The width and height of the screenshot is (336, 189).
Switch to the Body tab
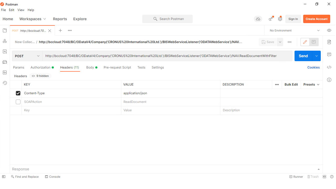92,67
